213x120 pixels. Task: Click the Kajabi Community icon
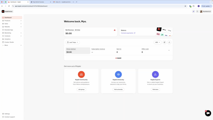[x=81, y=74]
